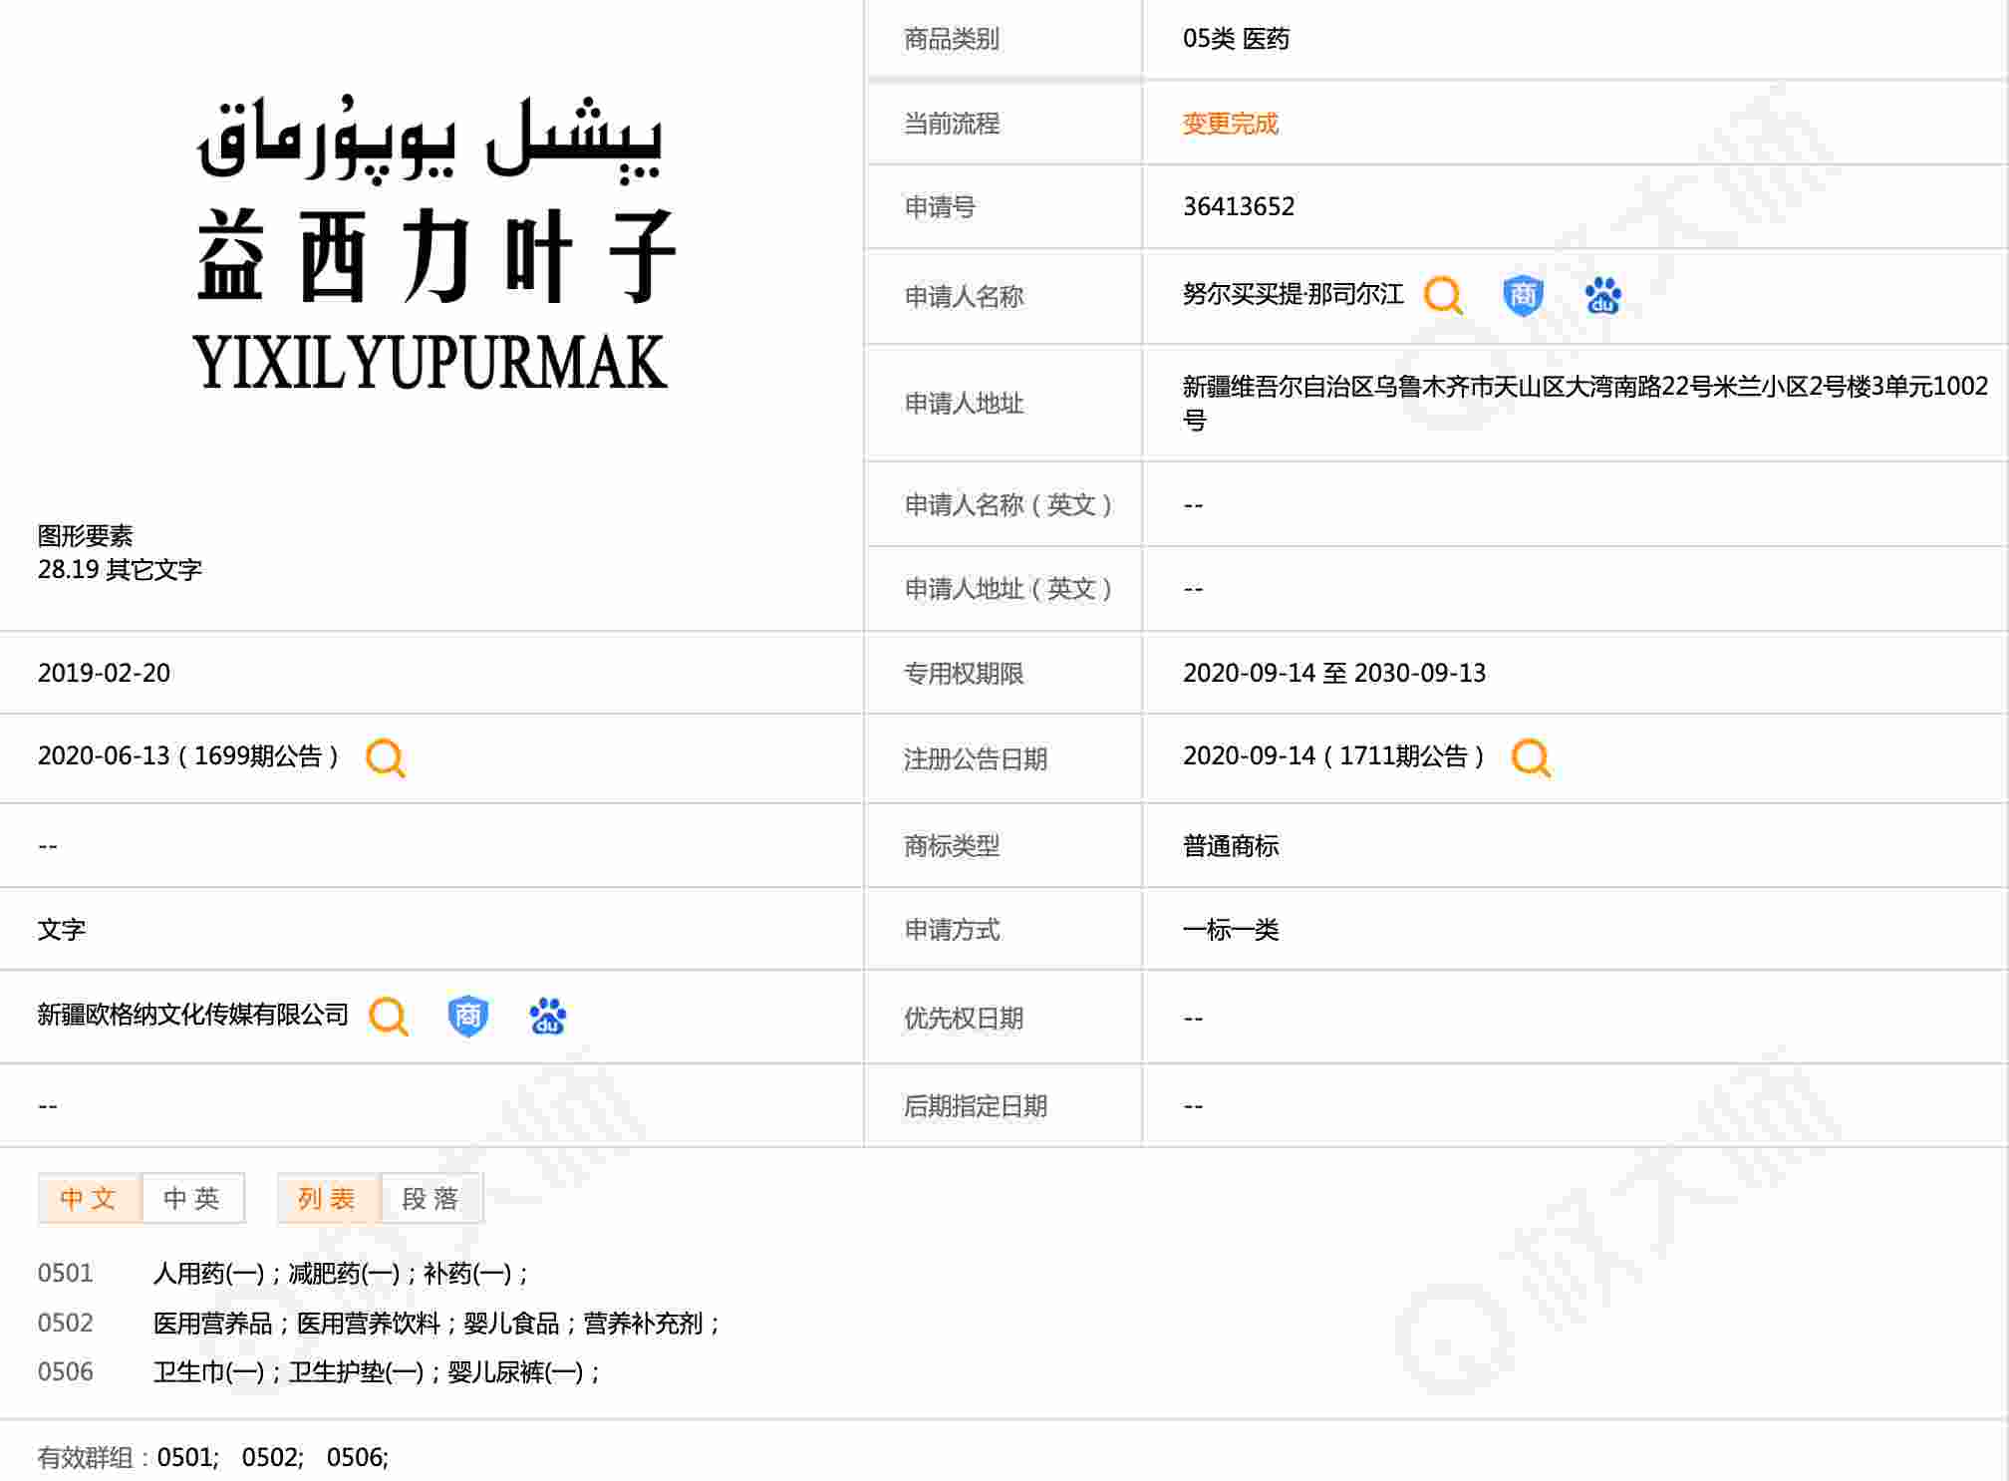The height and width of the screenshot is (1481, 2009).
Task: Click Baidu paw icon beside 新疆欧格纳文化传媒有限公司
Action: (547, 1017)
